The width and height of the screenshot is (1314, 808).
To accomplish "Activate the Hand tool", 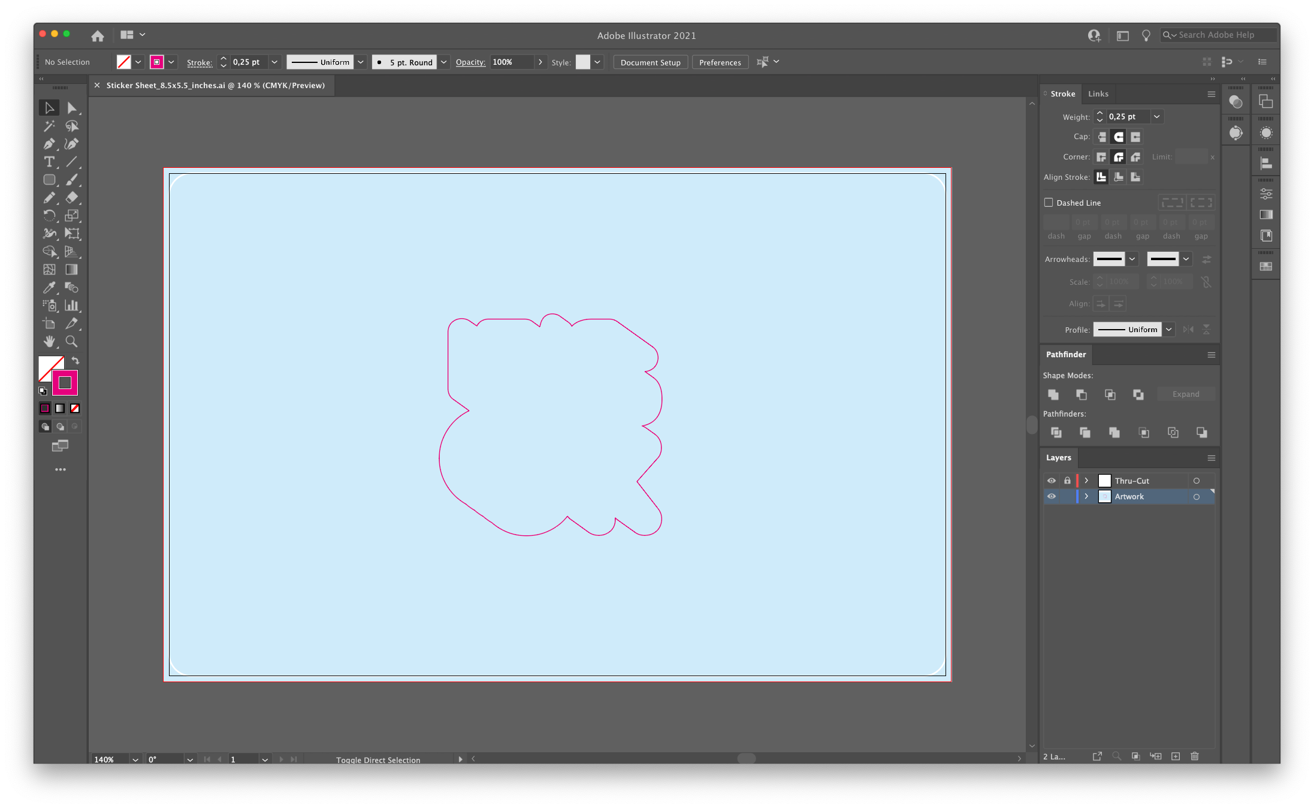I will [x=49, y=342].
